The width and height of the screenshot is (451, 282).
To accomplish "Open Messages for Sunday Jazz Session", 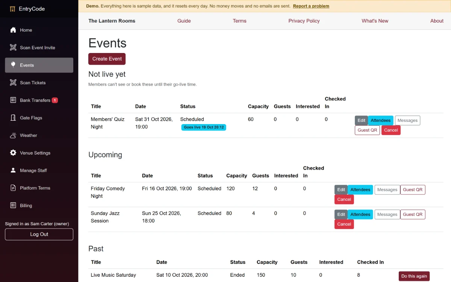I will (x=387, y=214).
